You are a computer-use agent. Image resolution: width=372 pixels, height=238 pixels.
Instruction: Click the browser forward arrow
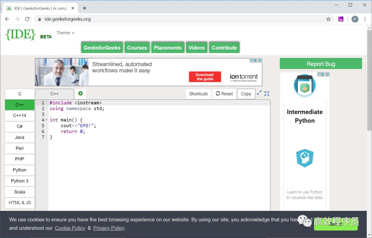click(x=17, y=19)
